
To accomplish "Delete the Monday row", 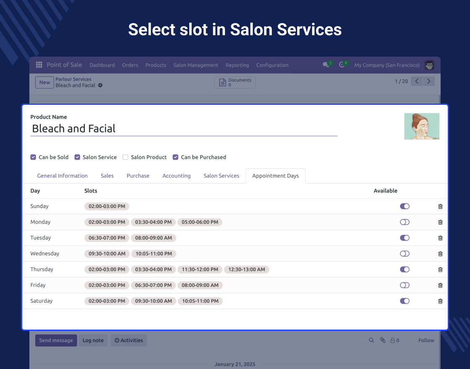I will [440, 222].
